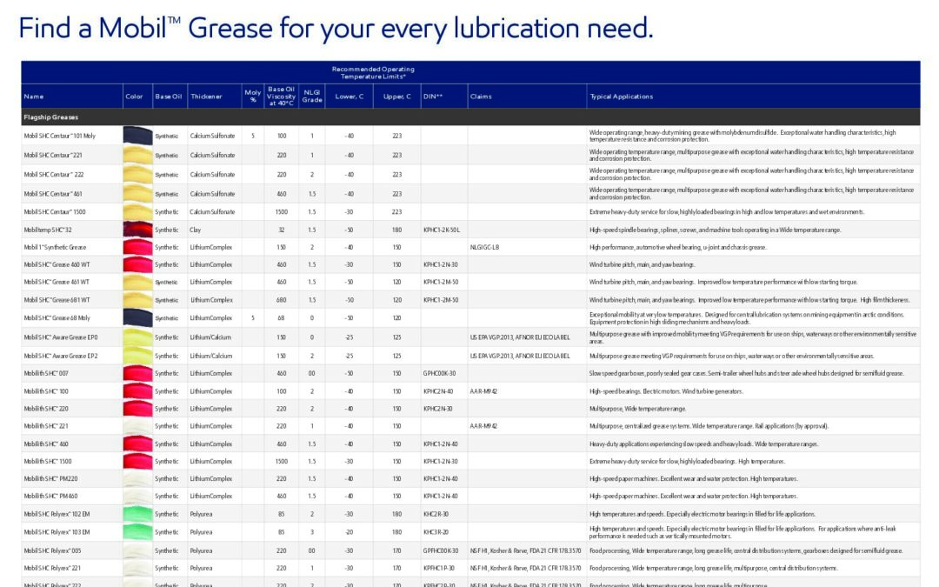Click viscosity '1500' in Mobil SHC Centaur 1500 row
The image size is (939, 587).
282,212
